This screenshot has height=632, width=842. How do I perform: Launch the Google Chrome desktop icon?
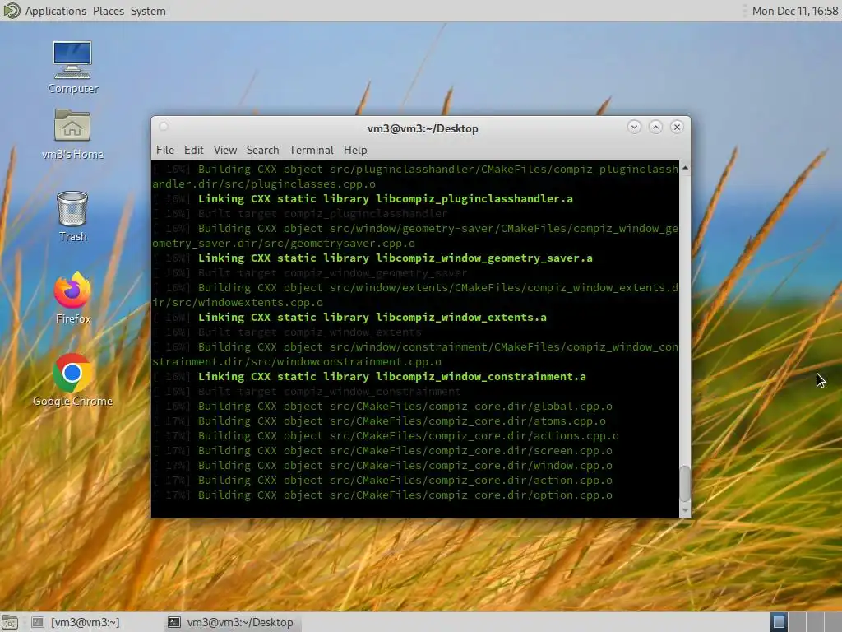(72, 380)
